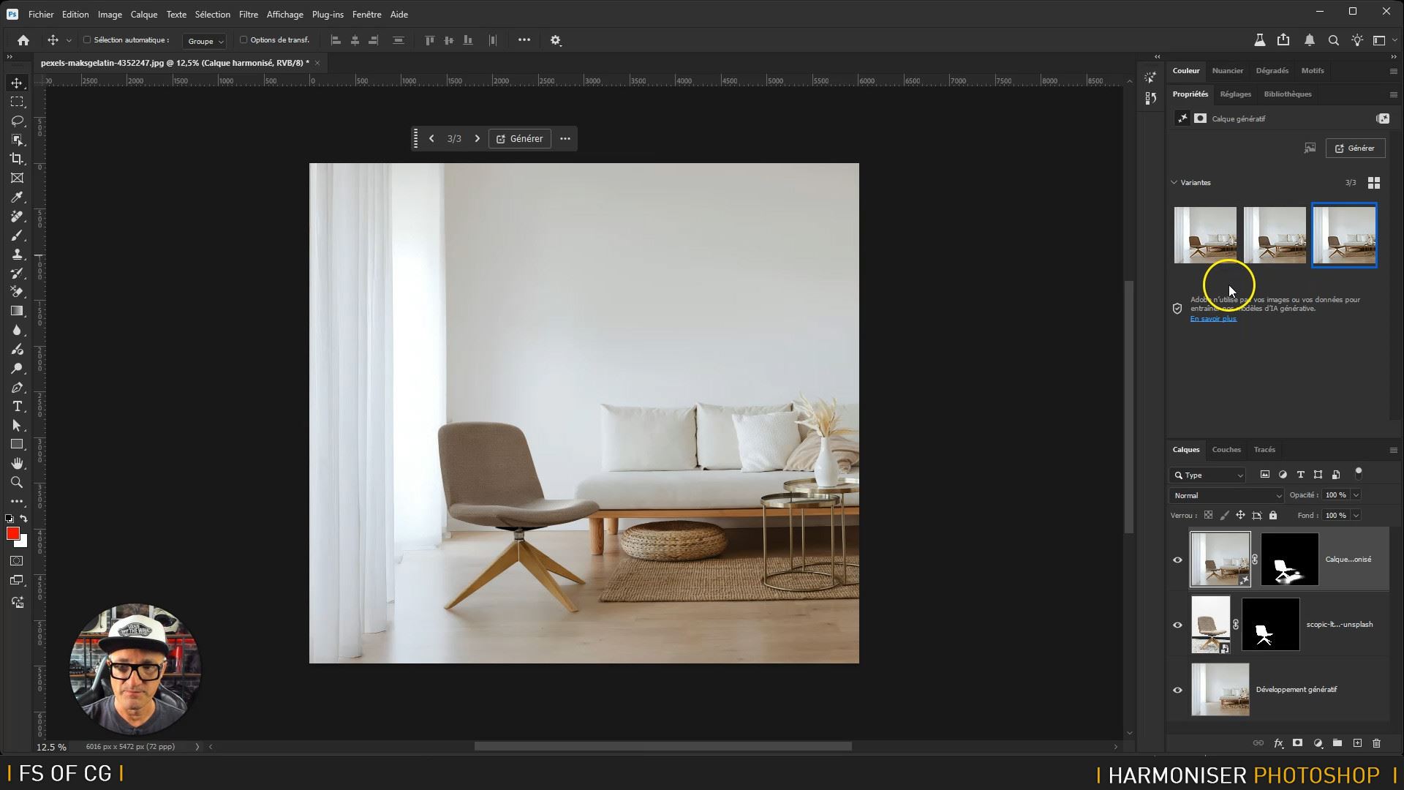Add a layer mask from Layers footer
The width and height of the screenshot is (1404, 790).
point(1297,743)
